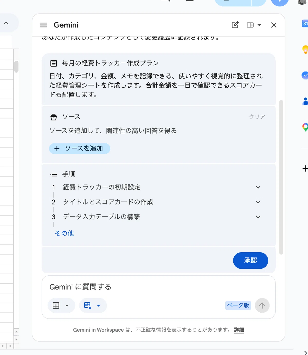Click the plus get add-ons icon
308x355 pixels.
(305, 169)
